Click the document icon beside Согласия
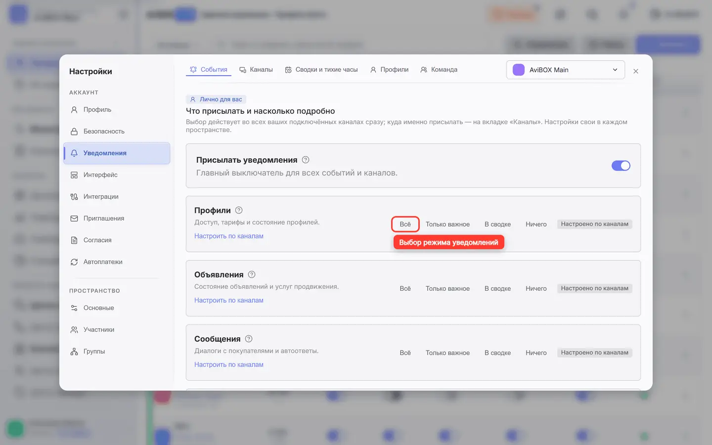 coord(74,240)
